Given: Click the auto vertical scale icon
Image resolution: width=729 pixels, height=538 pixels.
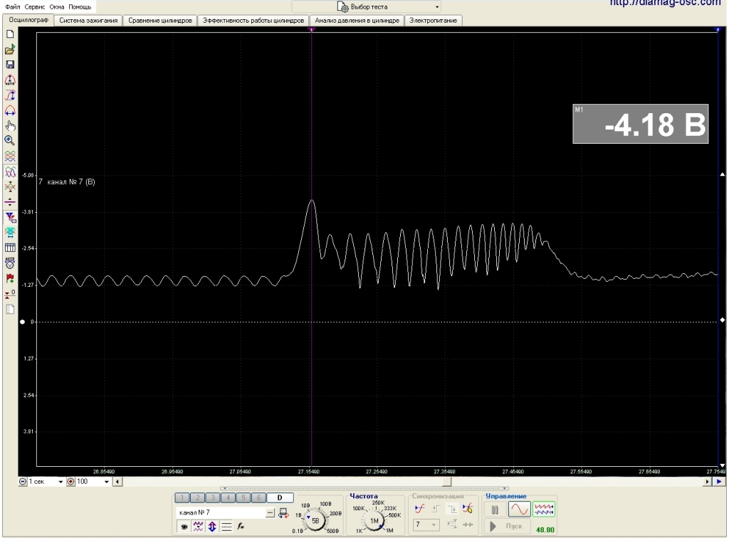Looking at the screenshot, I should click(10, 80).
